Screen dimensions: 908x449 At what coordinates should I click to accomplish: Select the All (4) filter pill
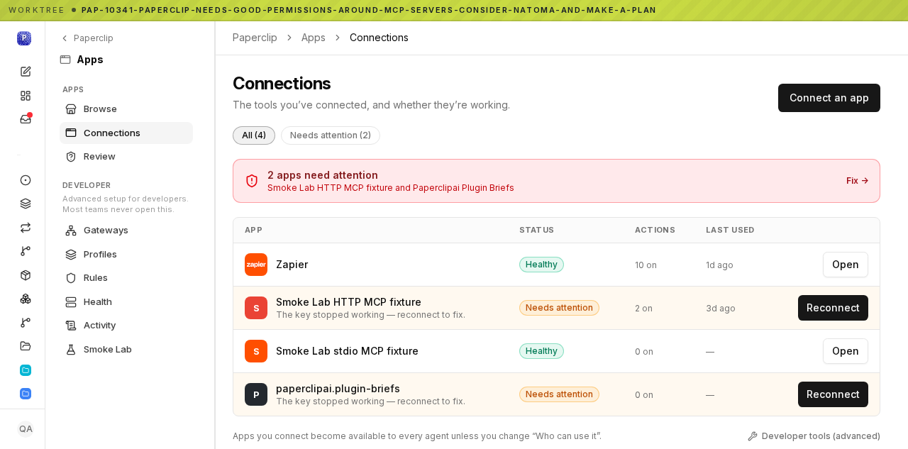(x=254, y=135)
